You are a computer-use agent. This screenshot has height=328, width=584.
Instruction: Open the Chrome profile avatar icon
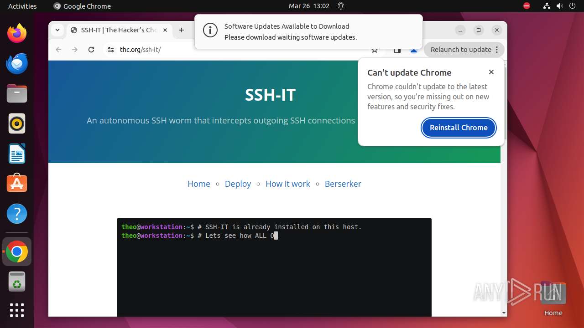(414, 50)
